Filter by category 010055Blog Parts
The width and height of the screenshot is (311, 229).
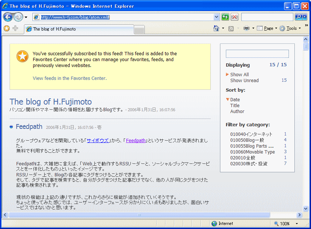click(x=252, y=146)
